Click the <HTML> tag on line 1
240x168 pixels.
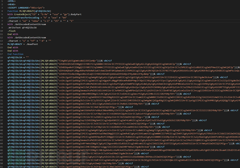[x=11, y=1]
